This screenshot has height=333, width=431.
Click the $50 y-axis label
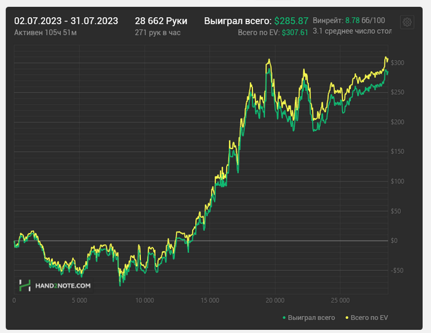[396, 211]
